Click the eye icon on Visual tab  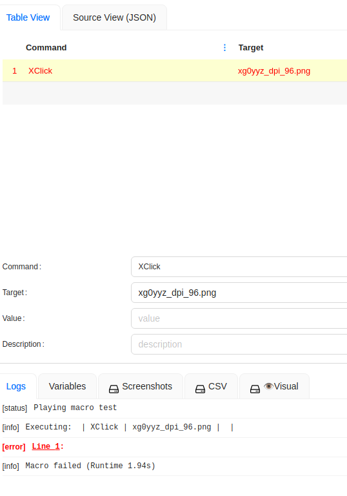tap(268, 386)
